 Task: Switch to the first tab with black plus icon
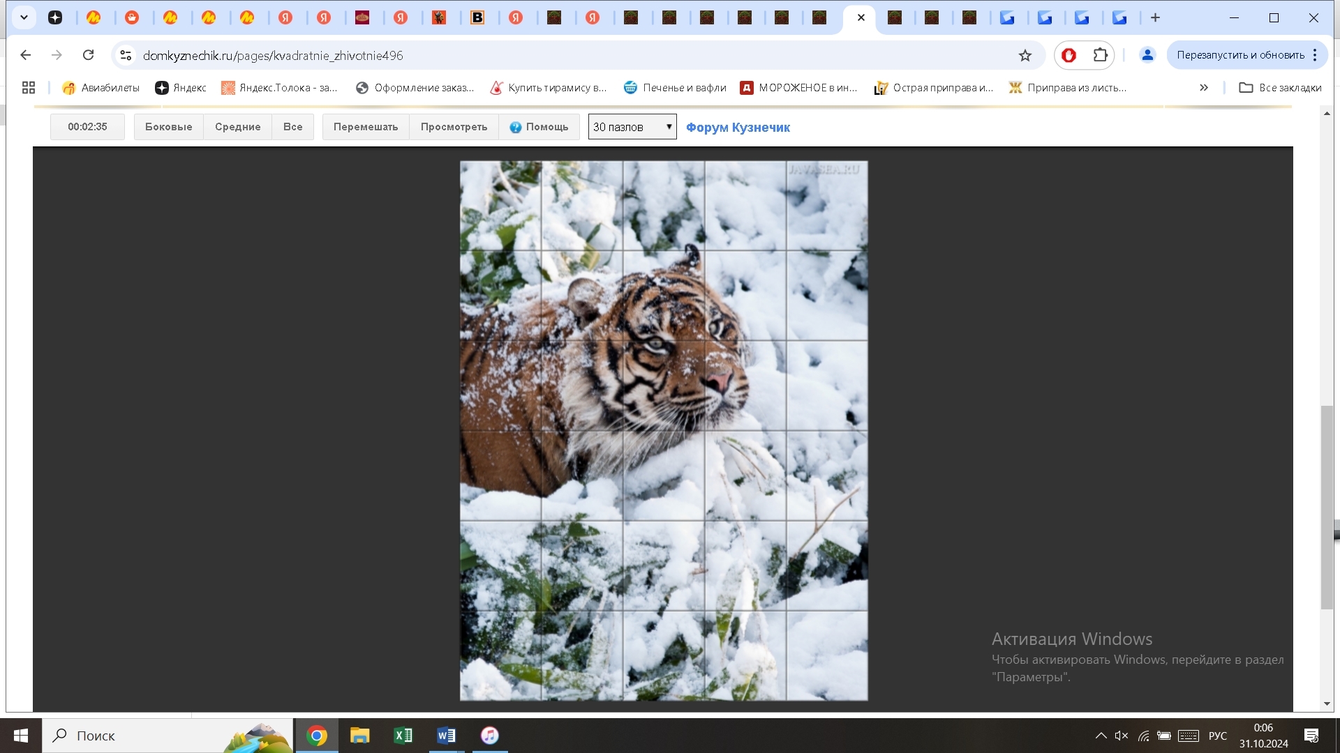[55, 17]
